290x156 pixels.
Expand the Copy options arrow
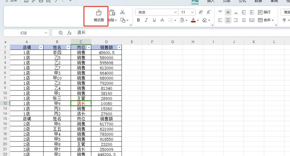127,20
